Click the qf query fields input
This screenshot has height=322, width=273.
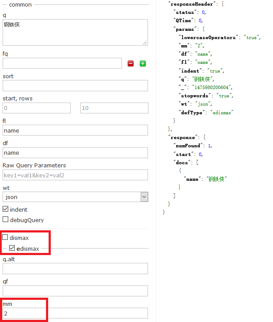[x=75, y=291]
